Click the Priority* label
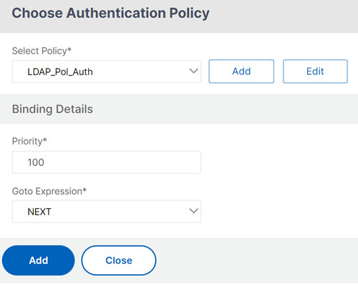The width and height of the screenshot is (358, 284). (29, 141)
